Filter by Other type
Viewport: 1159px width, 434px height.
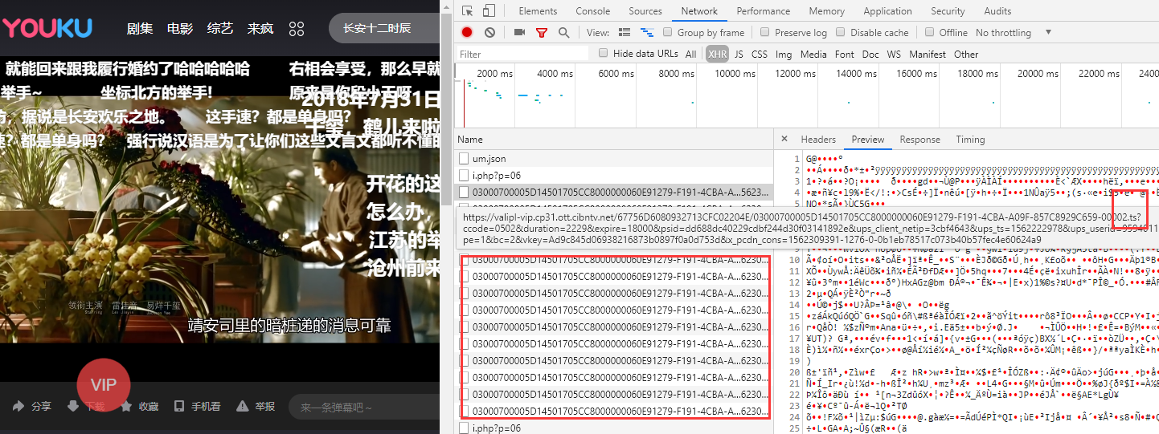pyautogui.click(x=966, y=55)
